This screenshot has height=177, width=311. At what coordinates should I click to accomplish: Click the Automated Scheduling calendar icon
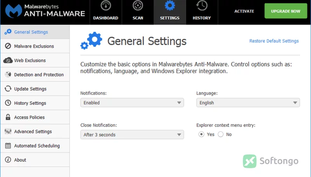pyautogui.click(x=8, y=146)
